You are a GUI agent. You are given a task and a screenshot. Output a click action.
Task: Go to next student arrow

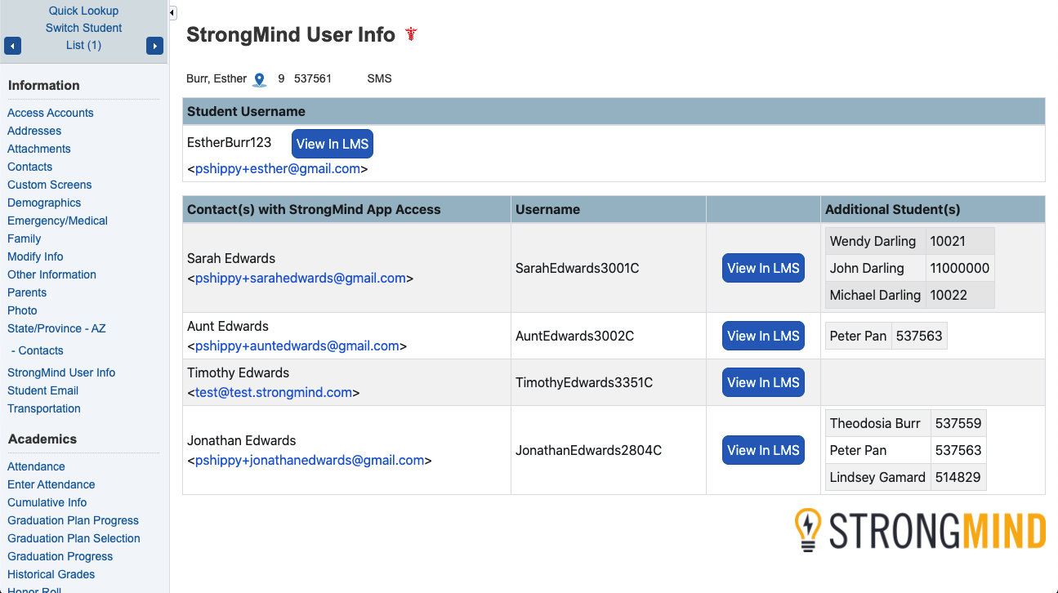pos(154,46)
